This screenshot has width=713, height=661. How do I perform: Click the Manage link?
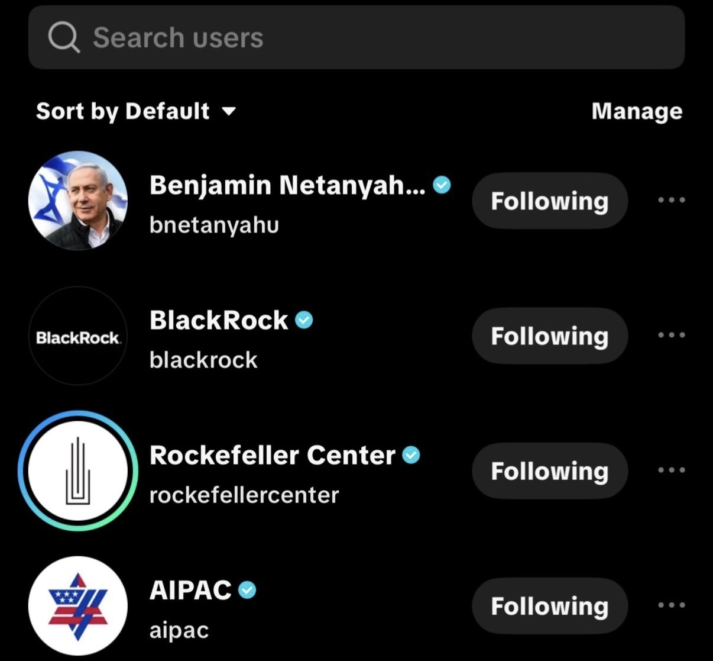pyautogui.click(x=637, y=111)
